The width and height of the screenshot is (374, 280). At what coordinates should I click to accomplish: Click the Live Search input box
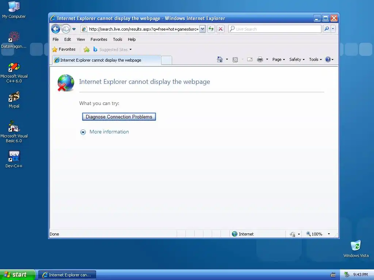275,29
